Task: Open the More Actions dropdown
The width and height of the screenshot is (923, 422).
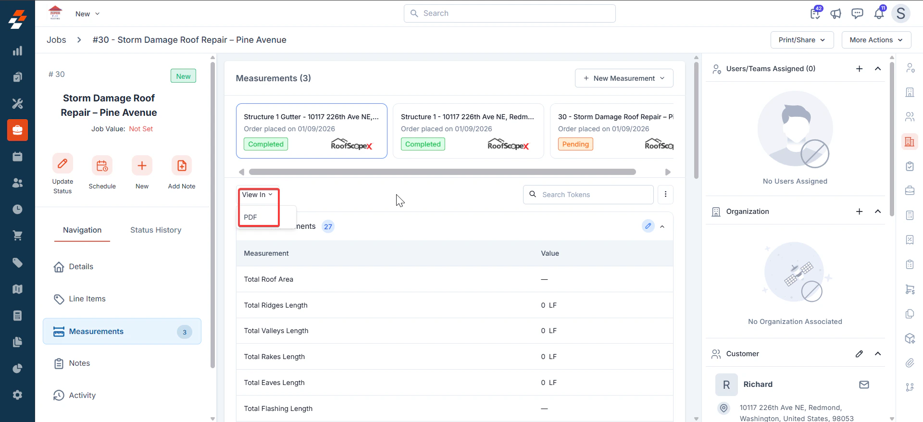Action: (x=876, y=40)
